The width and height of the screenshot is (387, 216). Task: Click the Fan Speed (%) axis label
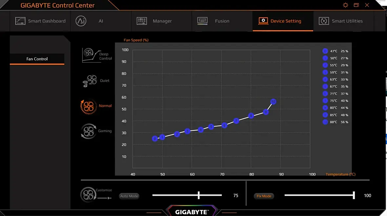pos(136,40)
